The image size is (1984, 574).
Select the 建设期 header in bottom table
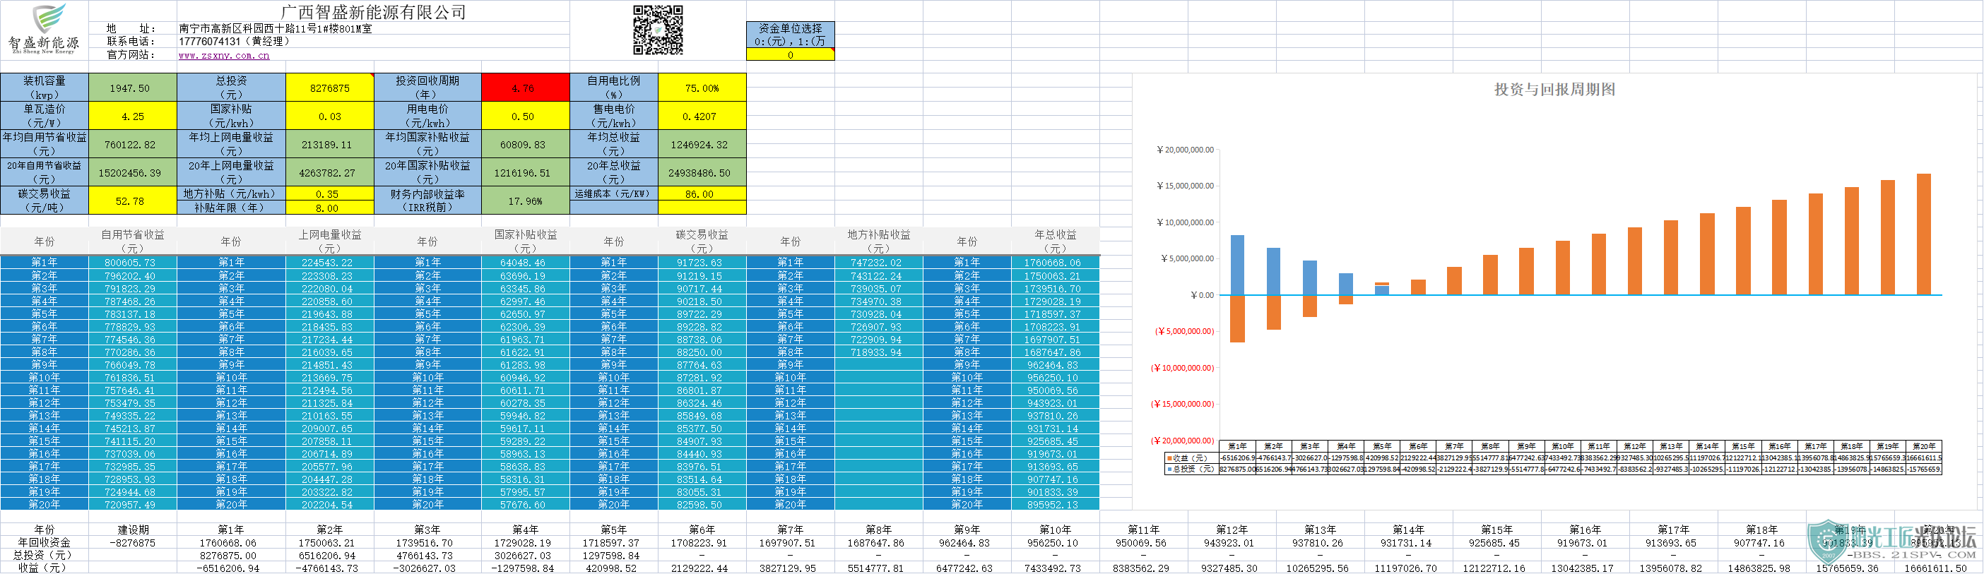(x=132, y=530)
